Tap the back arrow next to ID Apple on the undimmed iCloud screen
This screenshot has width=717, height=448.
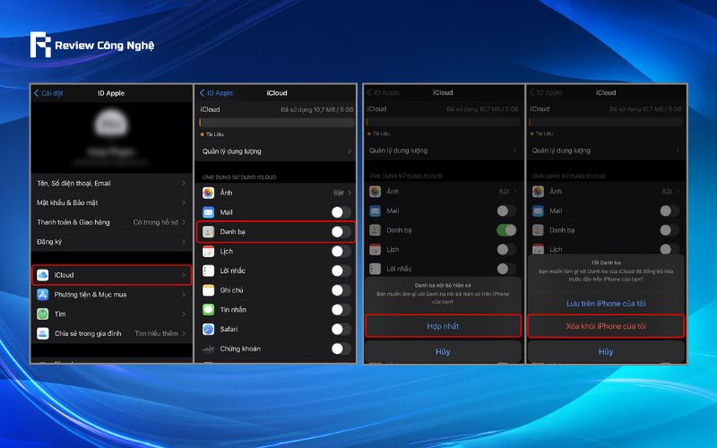click(203, 93)
